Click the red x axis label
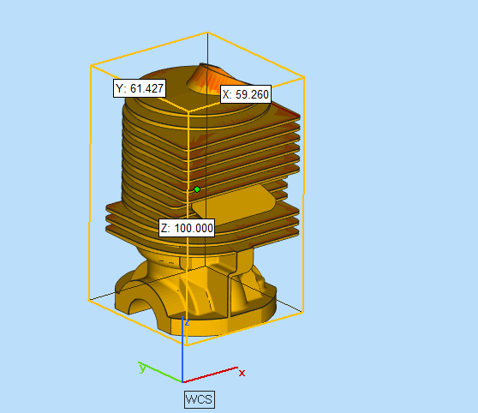The width and height of the screenshot is (478, 413). [242, 373]
